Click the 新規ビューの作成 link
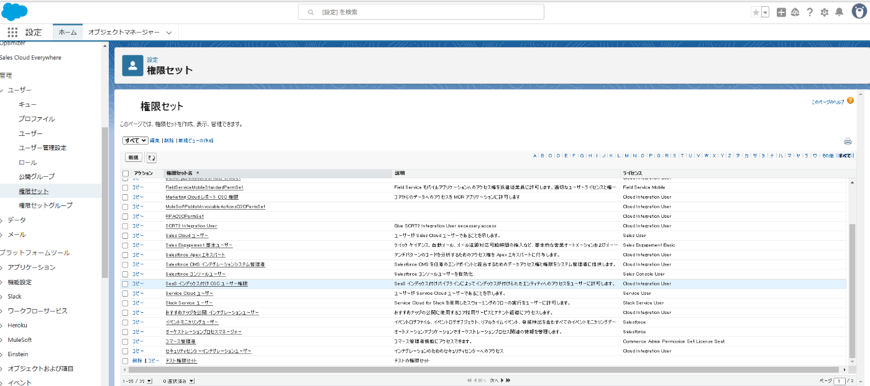Viewport: 870px width, 386px height. (x=196, y=141)
